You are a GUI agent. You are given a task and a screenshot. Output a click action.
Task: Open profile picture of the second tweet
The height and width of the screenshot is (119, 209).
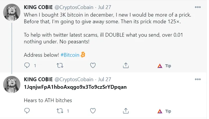click(x=12, y=84)
